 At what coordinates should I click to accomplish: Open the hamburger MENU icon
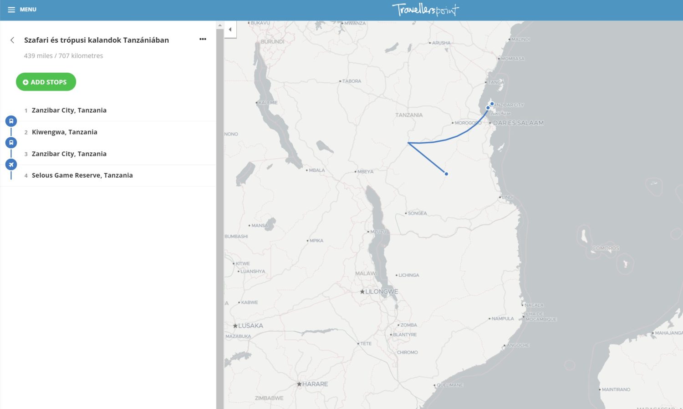click(x=11, y=10)
